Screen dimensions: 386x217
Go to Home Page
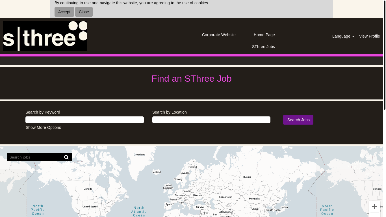pos(264,35)
